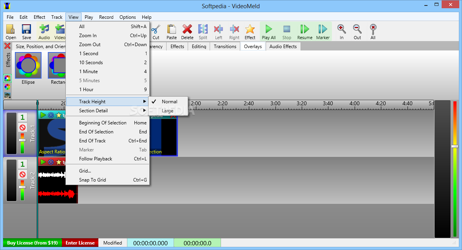This screenshot has width=462, height=250.
Task: Open the Help menu
Action: [147, 17]
